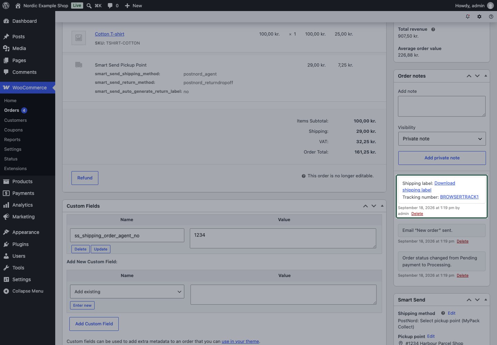
Task: Click the Cotton T-shirt product thumbnail
Action: point(79,38)
